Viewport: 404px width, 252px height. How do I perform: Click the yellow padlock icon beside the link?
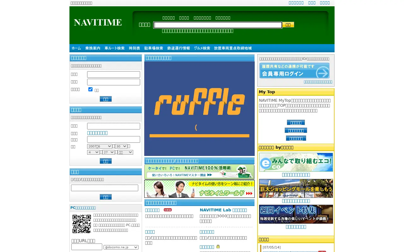[218, 247]
